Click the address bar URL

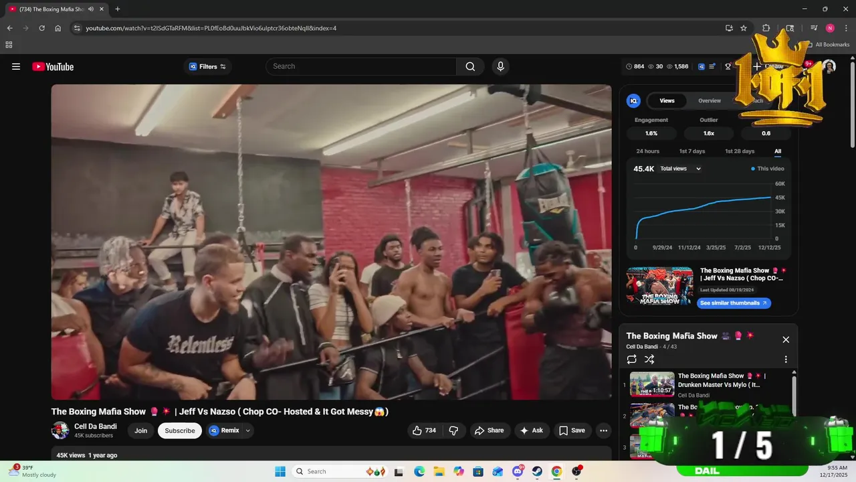(211, 28)
